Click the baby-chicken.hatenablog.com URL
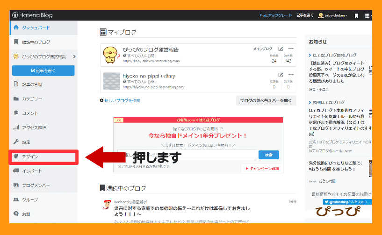This screenshot has width=382, height=235. pos(151,61)
